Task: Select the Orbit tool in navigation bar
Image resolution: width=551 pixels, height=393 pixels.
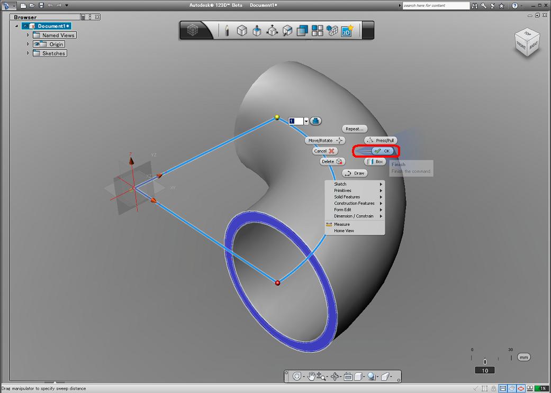Action: [335, 377]
